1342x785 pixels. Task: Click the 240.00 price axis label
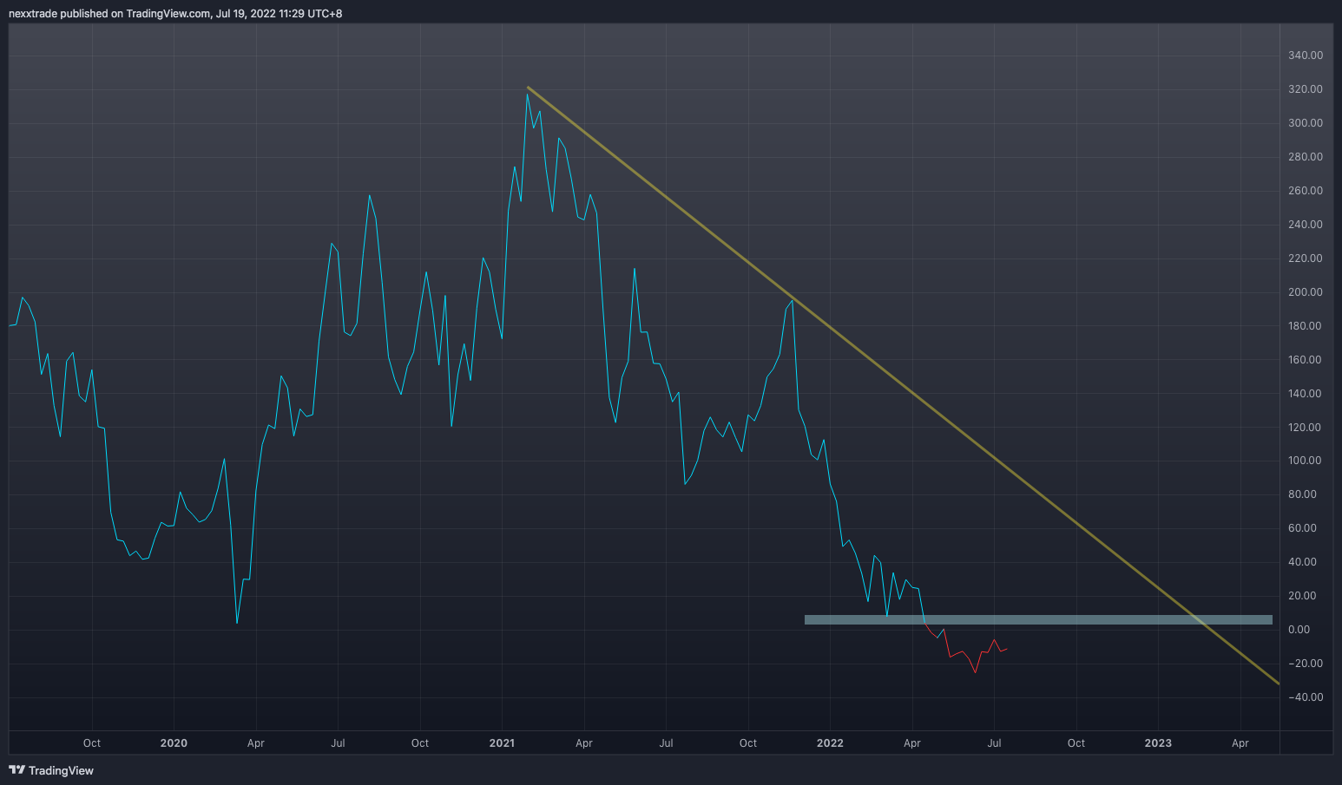[1306, 225]
